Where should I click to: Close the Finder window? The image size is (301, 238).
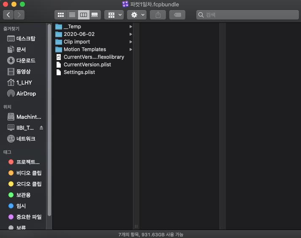(x=5, y=4)
